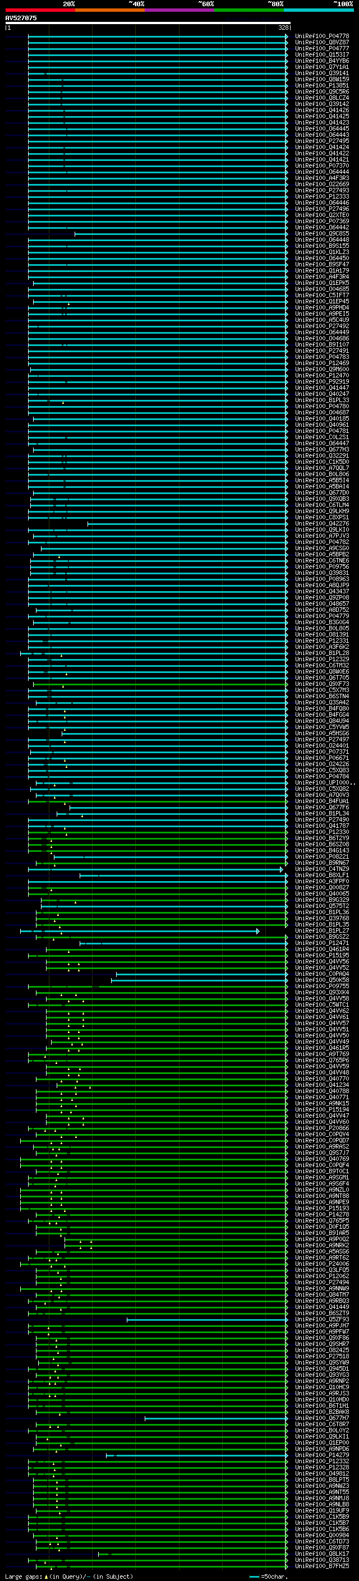
Task: Select hit label UniRef100_B9SF47
Action: [321, 265]
